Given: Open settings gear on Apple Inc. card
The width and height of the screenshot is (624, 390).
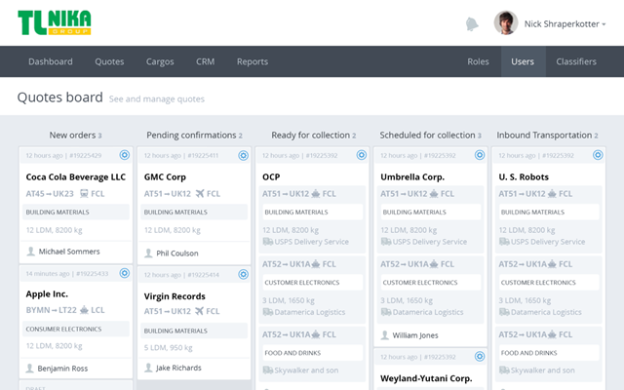Looking at the screenshot, I should coord(125,273).
